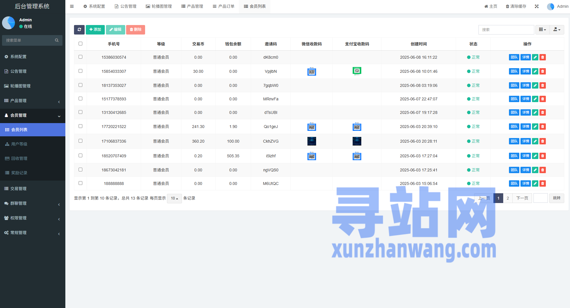Switch to the 产品订单 tab
The image size is (570, 308).
pyautogui.click(x=223, y=6)
